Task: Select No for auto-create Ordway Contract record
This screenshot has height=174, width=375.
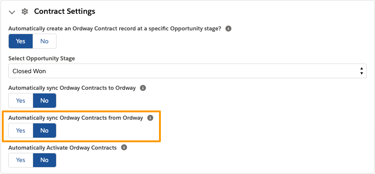Action: coord(45,41)
